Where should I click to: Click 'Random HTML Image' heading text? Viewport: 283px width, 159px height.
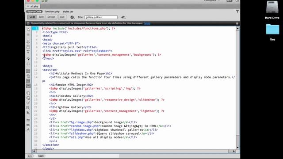click(70, 85)
